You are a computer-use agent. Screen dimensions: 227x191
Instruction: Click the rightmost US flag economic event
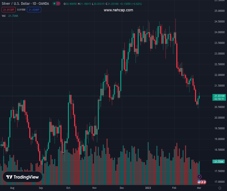204,182
